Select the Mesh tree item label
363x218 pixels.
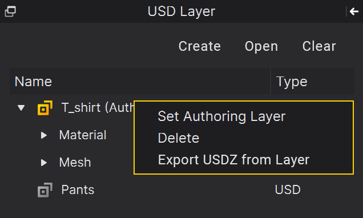[75, 163]
